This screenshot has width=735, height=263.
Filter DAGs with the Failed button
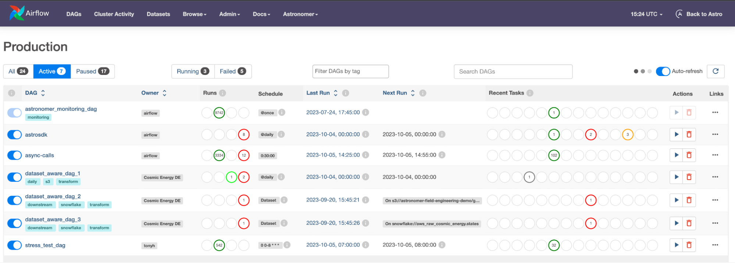(x=233, y=71)
